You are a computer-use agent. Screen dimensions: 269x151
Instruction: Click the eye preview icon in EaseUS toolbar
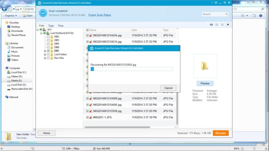tap(211, 25)
